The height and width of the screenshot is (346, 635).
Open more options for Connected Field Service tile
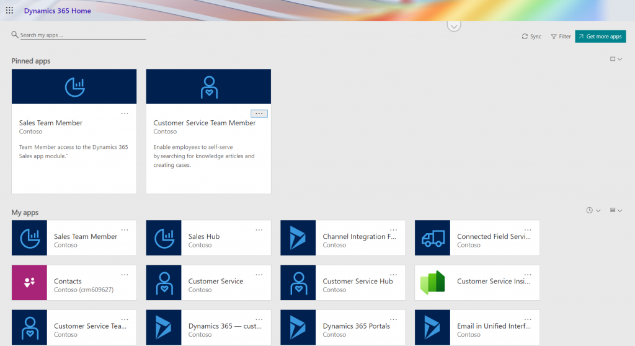pos(528,229)
